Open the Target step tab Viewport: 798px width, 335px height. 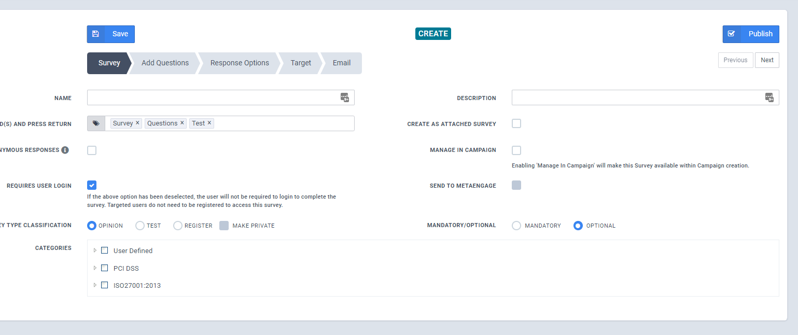pos(301,63)
